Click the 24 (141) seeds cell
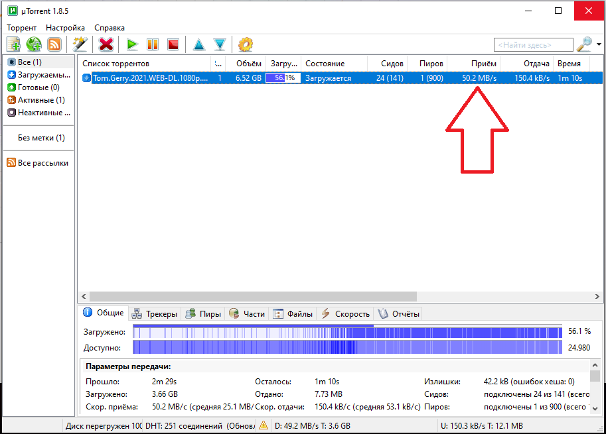The height and width of the screenshot is (434, 606). click(x=390, y=78)
